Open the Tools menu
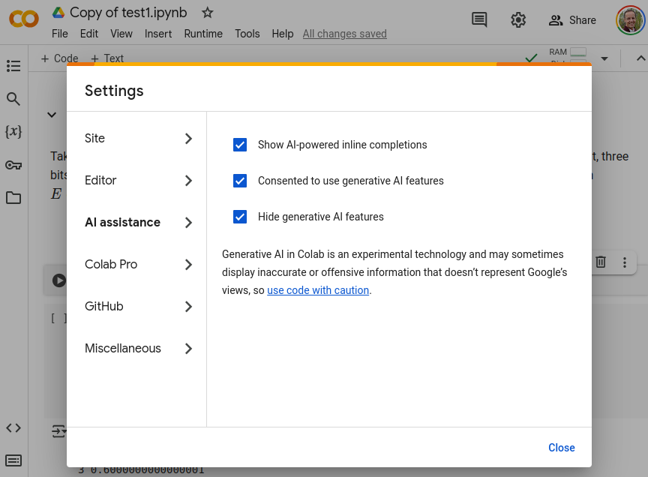648x477 pixels. click(x=247, y=34)
